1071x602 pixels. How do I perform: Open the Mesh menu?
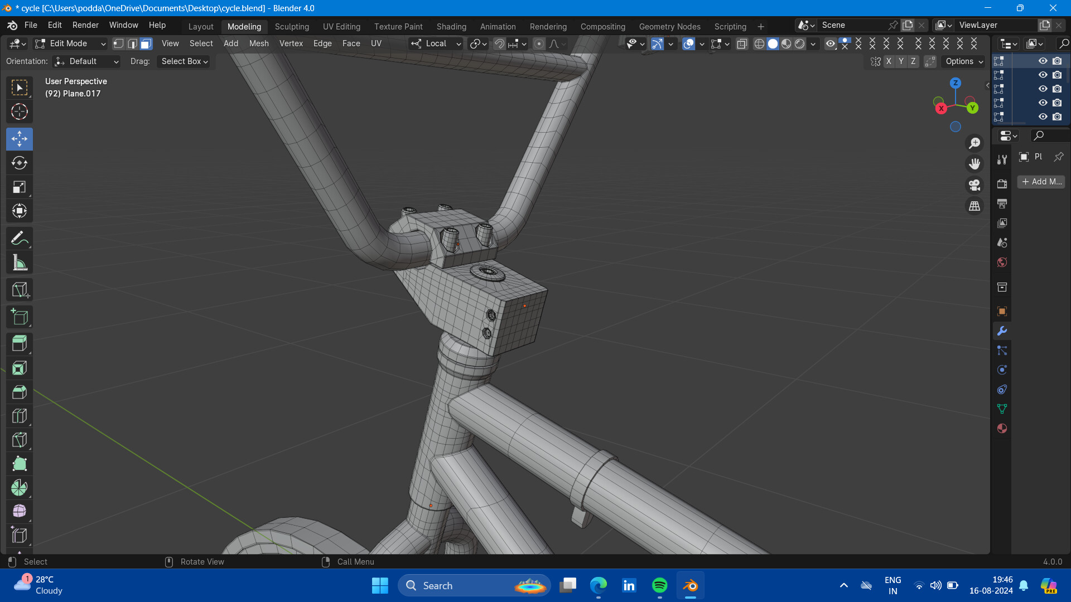point(258,43)
